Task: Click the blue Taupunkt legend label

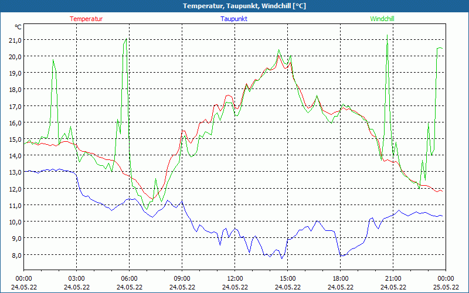Action: pyautogui.click(x=234, y=19)
